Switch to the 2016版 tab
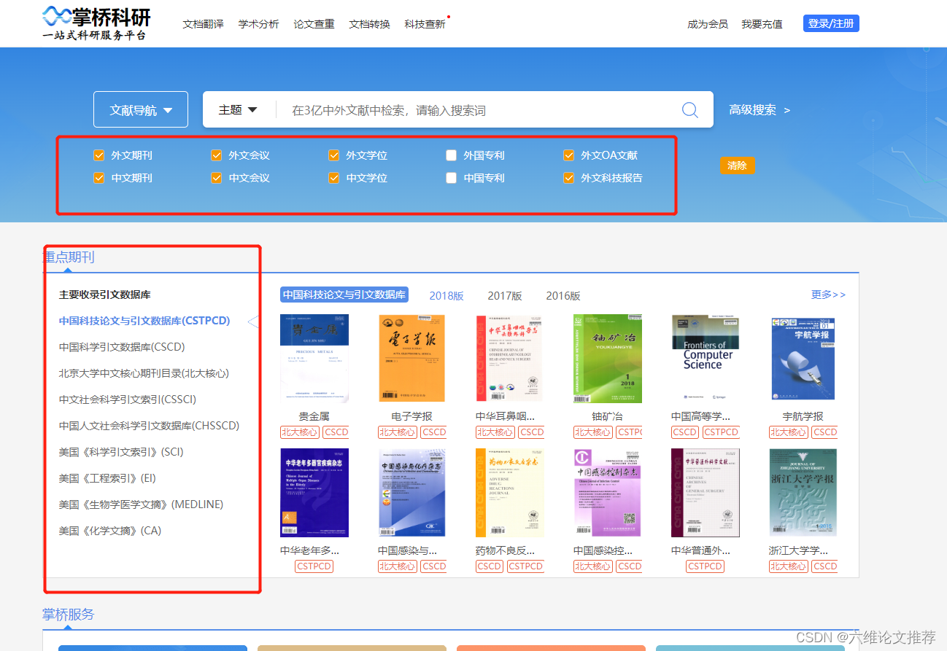The width and height of the screenshot is (947, 651). tap(563, 295)
